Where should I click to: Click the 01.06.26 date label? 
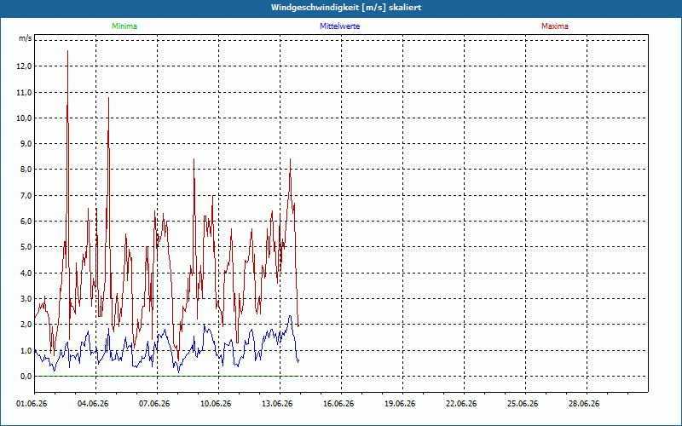(32, 404)
